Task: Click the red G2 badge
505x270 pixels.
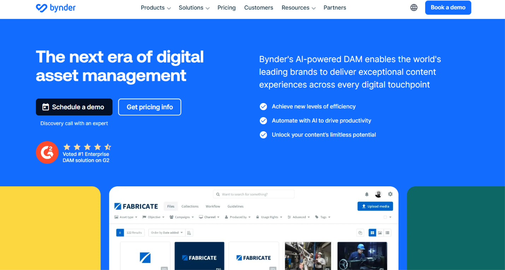Action: pos(47,152)
